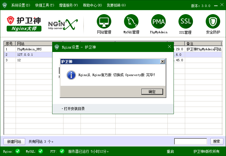Open the 增值服务(V) menu
Viewport: 226px width, 156px height.
(x=68, y=5)
